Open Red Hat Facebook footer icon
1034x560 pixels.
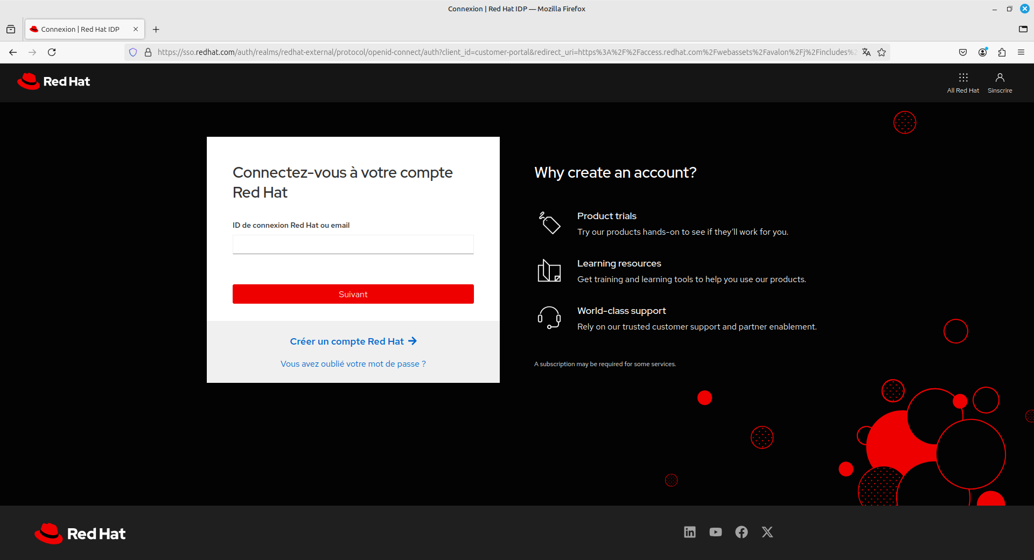tap(742, 532)
